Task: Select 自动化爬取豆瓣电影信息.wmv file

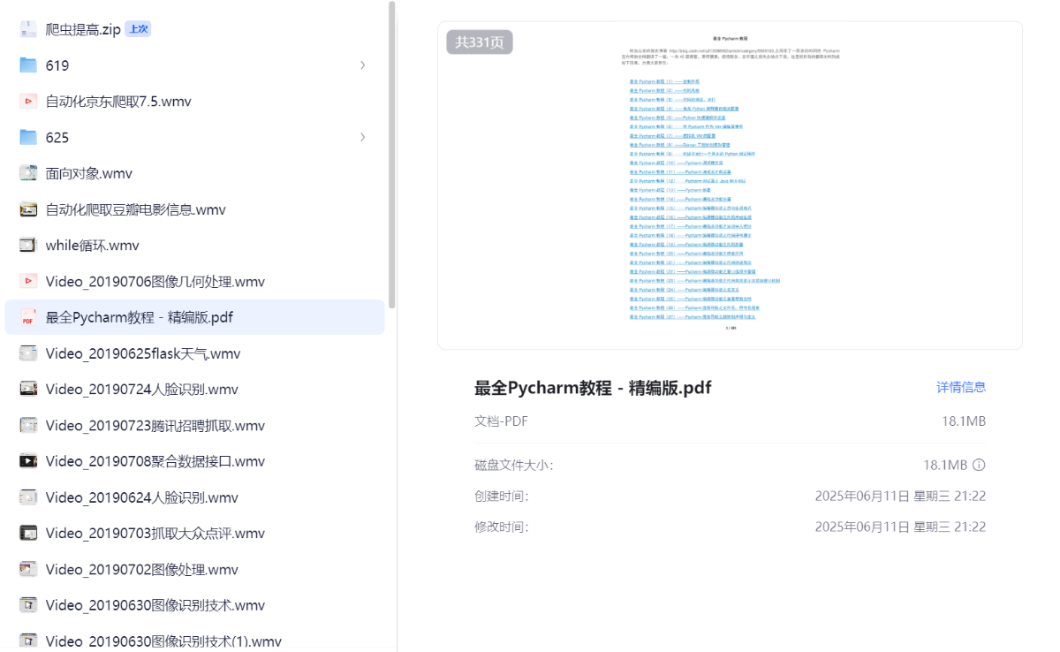Action: click(x=135, y=209)
